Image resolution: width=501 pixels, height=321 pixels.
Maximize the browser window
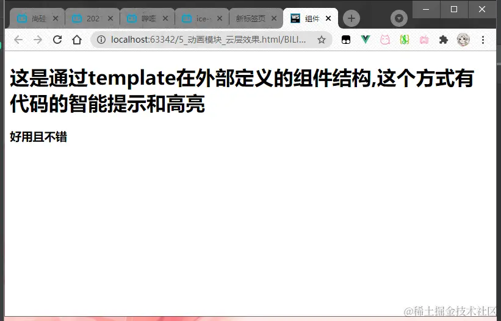point(454,9)
